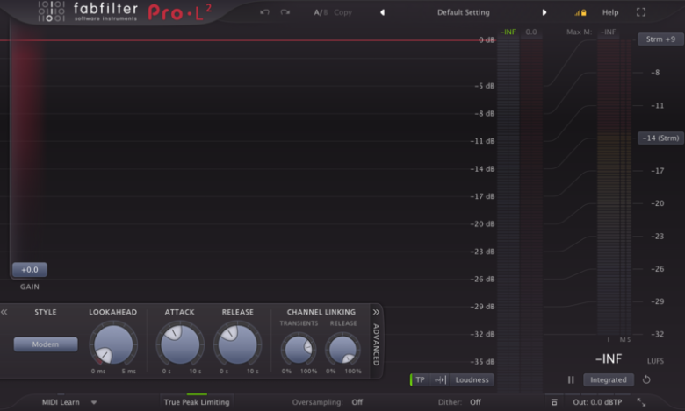Collapse the advanced panel with left chevrons
This screenshot has height=411, width=685.
[x=4, y=312]
